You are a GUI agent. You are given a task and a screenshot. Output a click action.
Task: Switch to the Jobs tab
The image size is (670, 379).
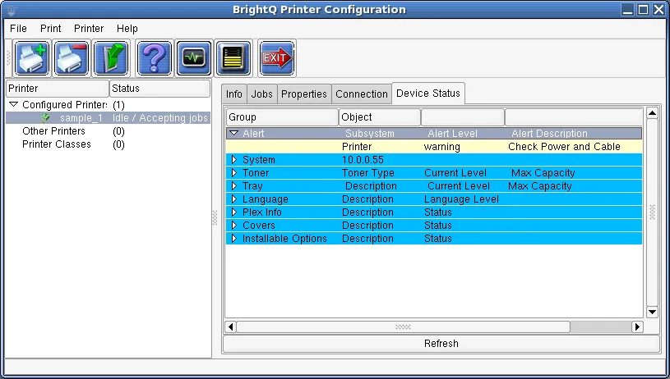pos(262,94)
